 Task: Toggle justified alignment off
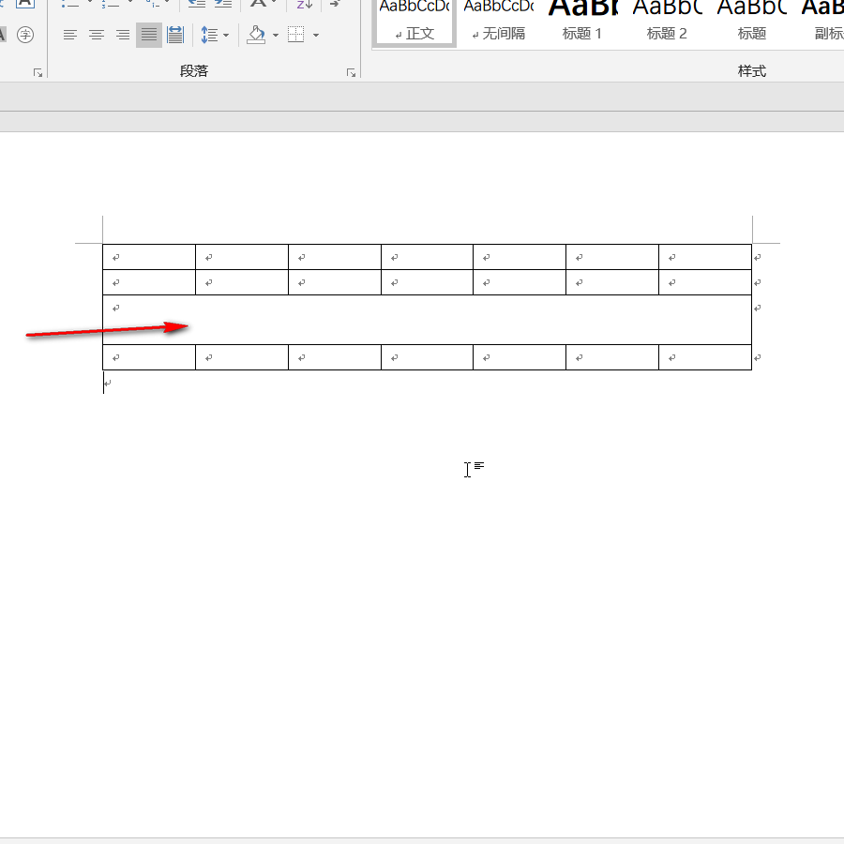[x=149, y=36]
